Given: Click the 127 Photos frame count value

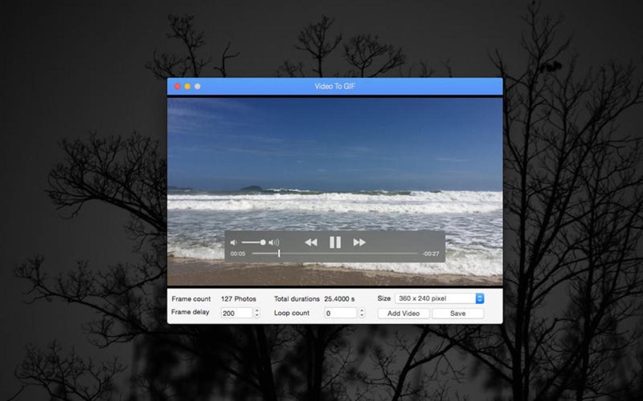Looking at the screenshot, I should tap(238, 298).
